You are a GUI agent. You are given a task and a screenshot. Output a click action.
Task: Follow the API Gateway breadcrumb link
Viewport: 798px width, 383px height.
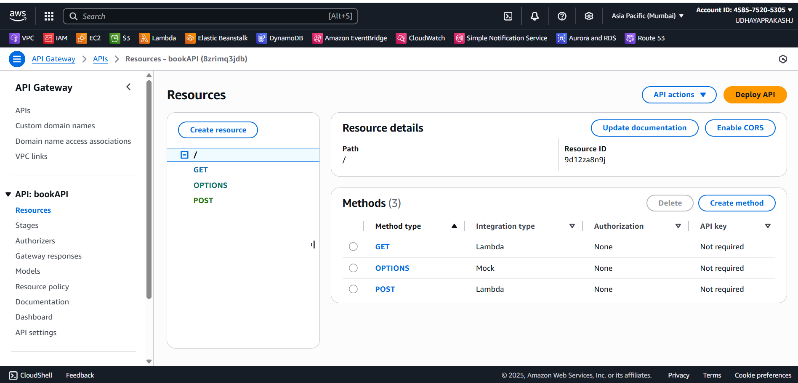tap(53, 59)
